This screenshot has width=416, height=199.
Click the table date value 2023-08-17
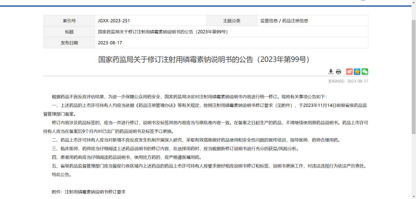point(110,43)
